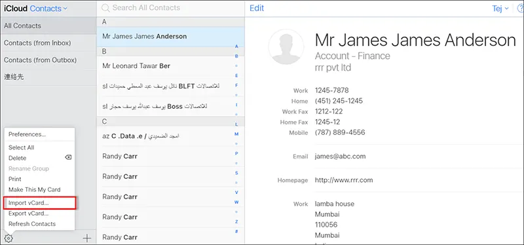Screen dimensions: 524x245
Task: Jump to letter S in alphabet index
Action: [x=236, y=173]
